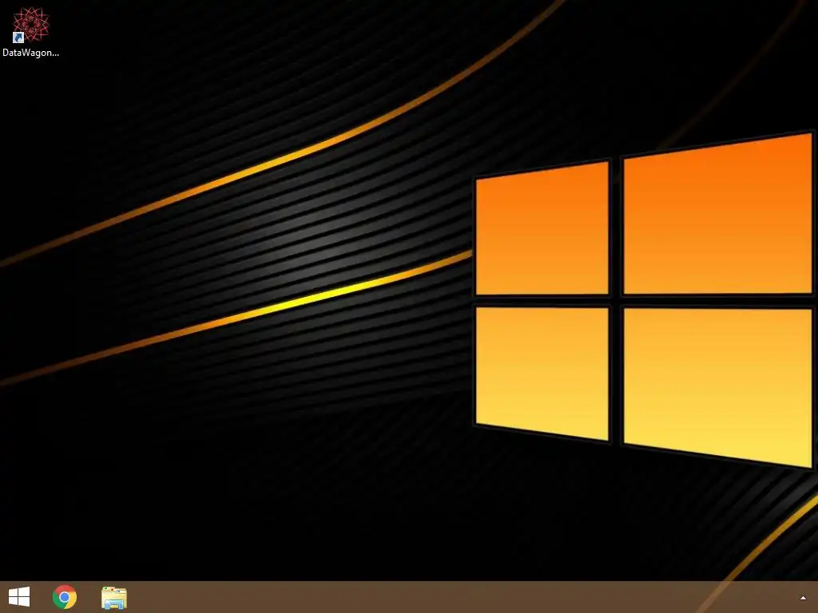
Task: Launch Google Chrome from the taskbar
Action: click(65, 597)
